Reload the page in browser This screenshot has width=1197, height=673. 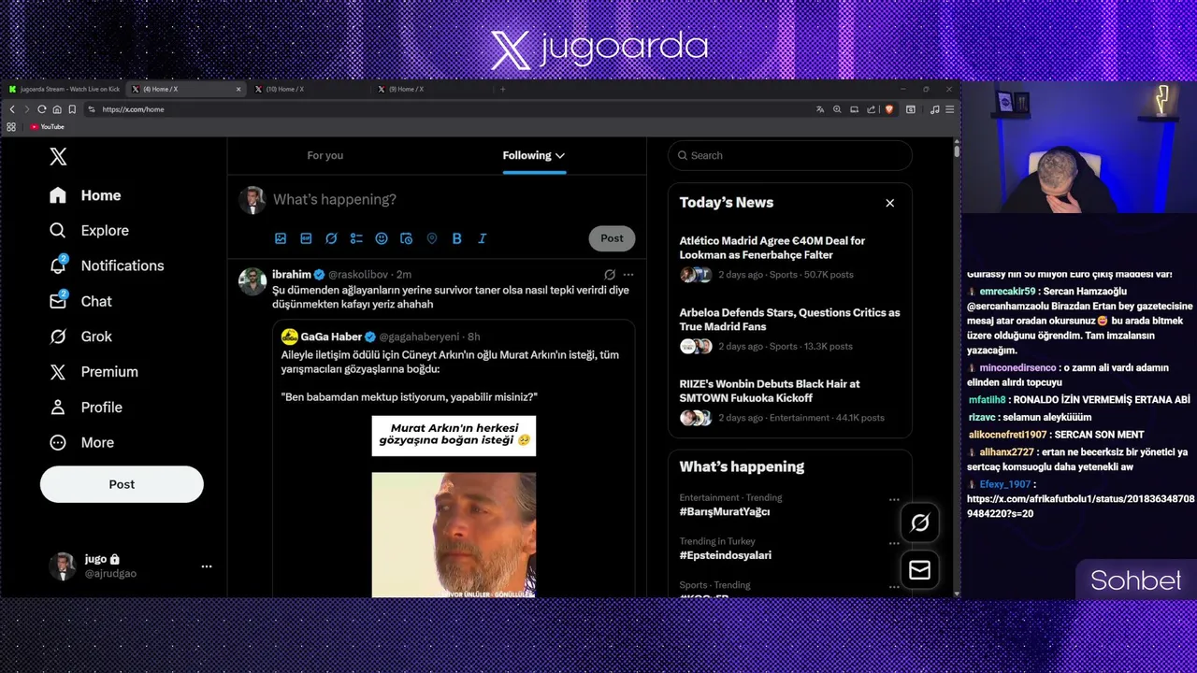pos(41,109)
